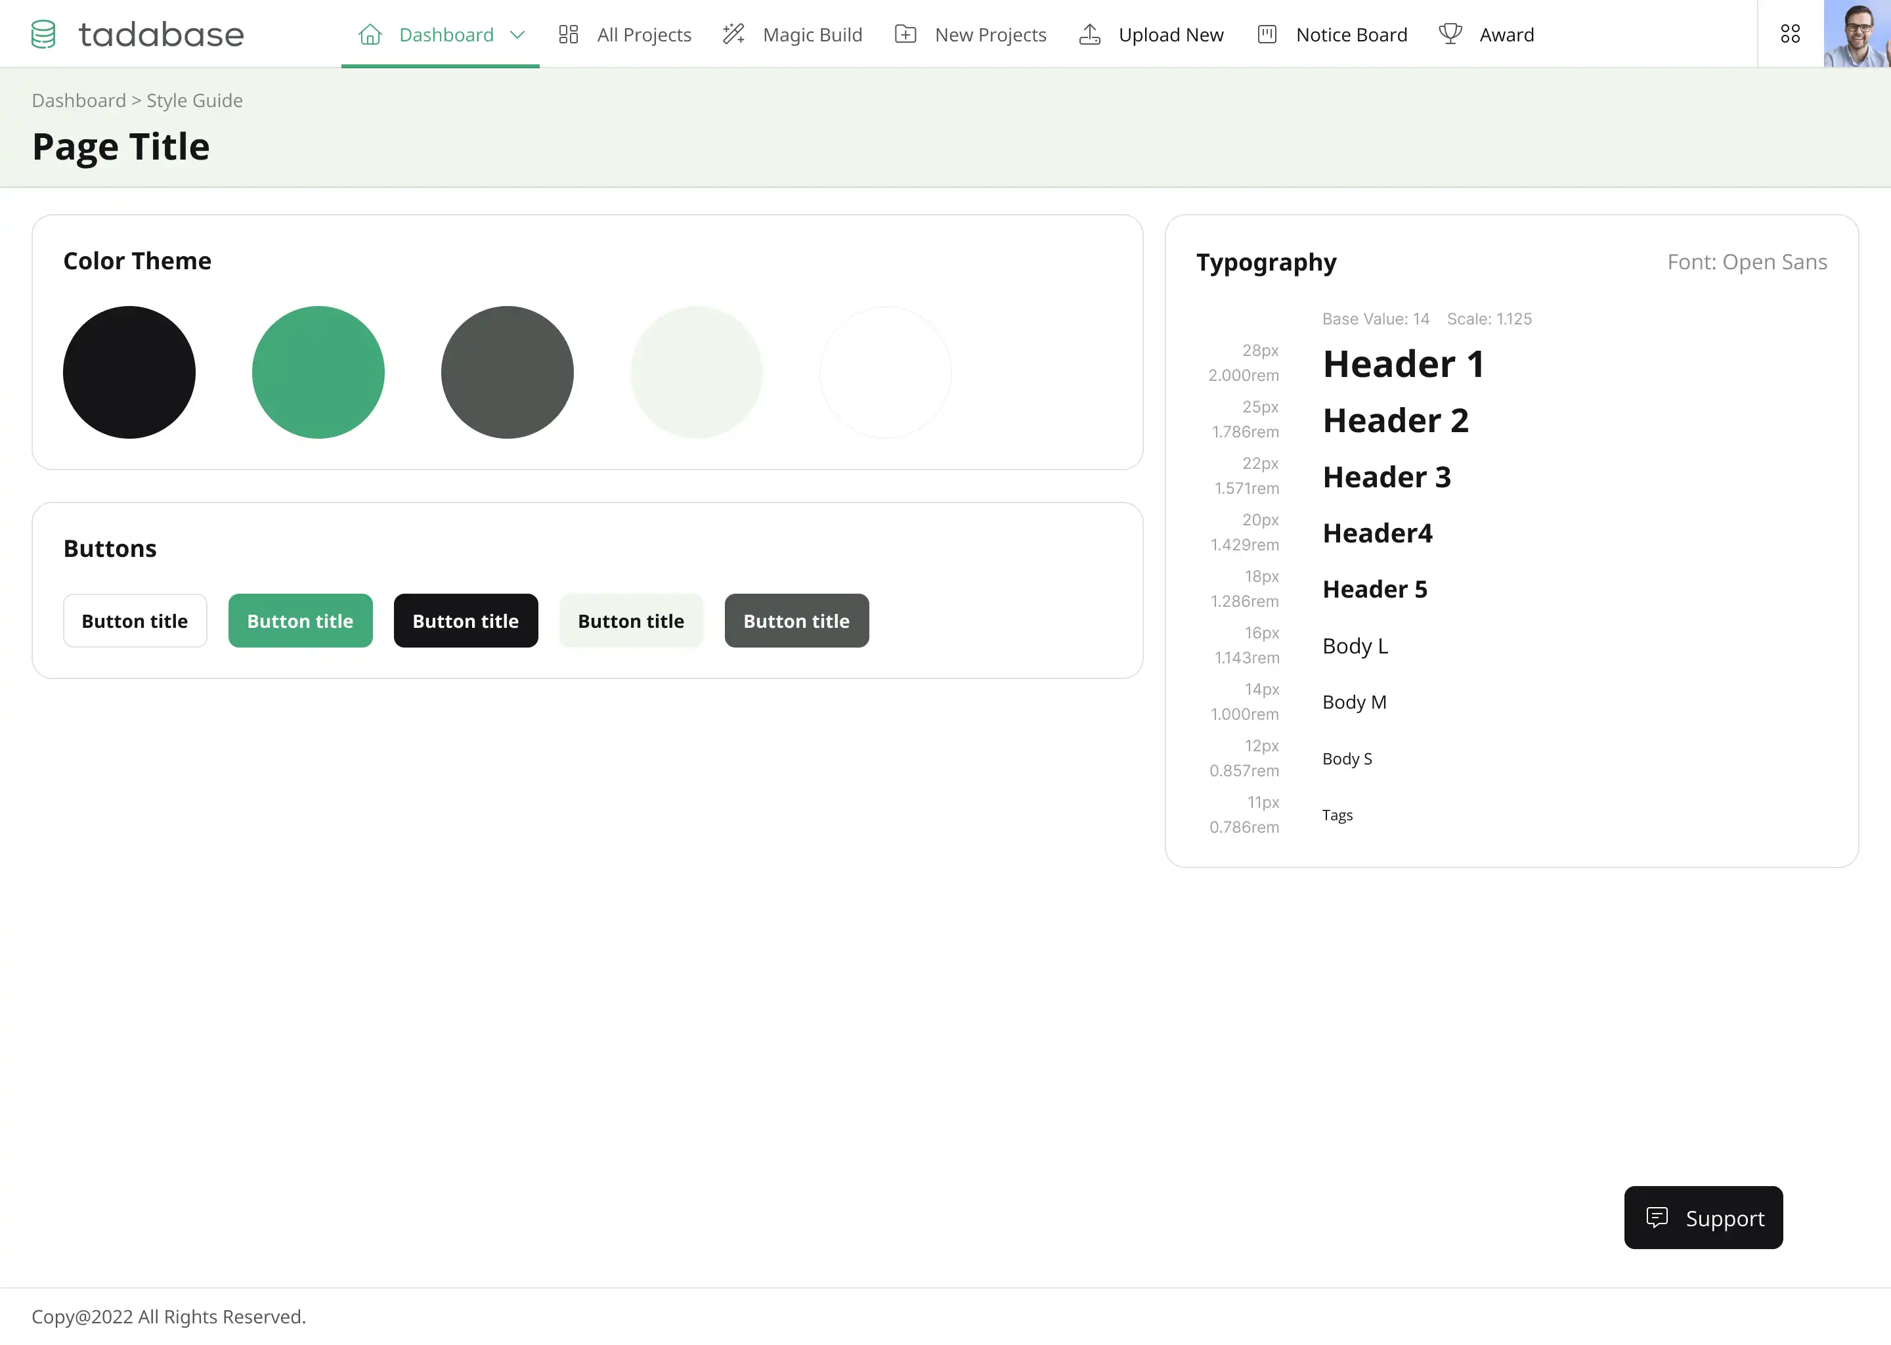Viewport: 1891px width, 1345px height.
Task: Click the Buttons section heading
Action: [110, 548]
